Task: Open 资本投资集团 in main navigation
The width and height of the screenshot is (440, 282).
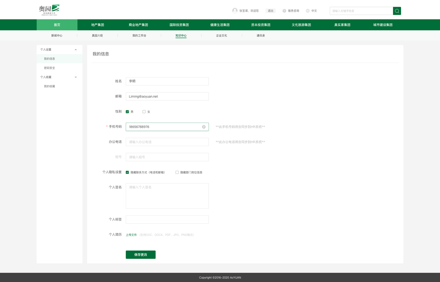Action: [261, 25]
